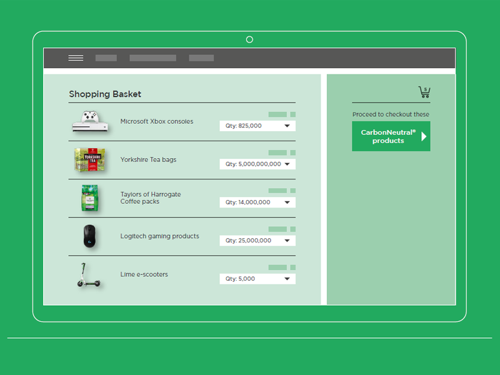Click the shopping cart icon
The image size is (500, 375).
pos(424,92)
